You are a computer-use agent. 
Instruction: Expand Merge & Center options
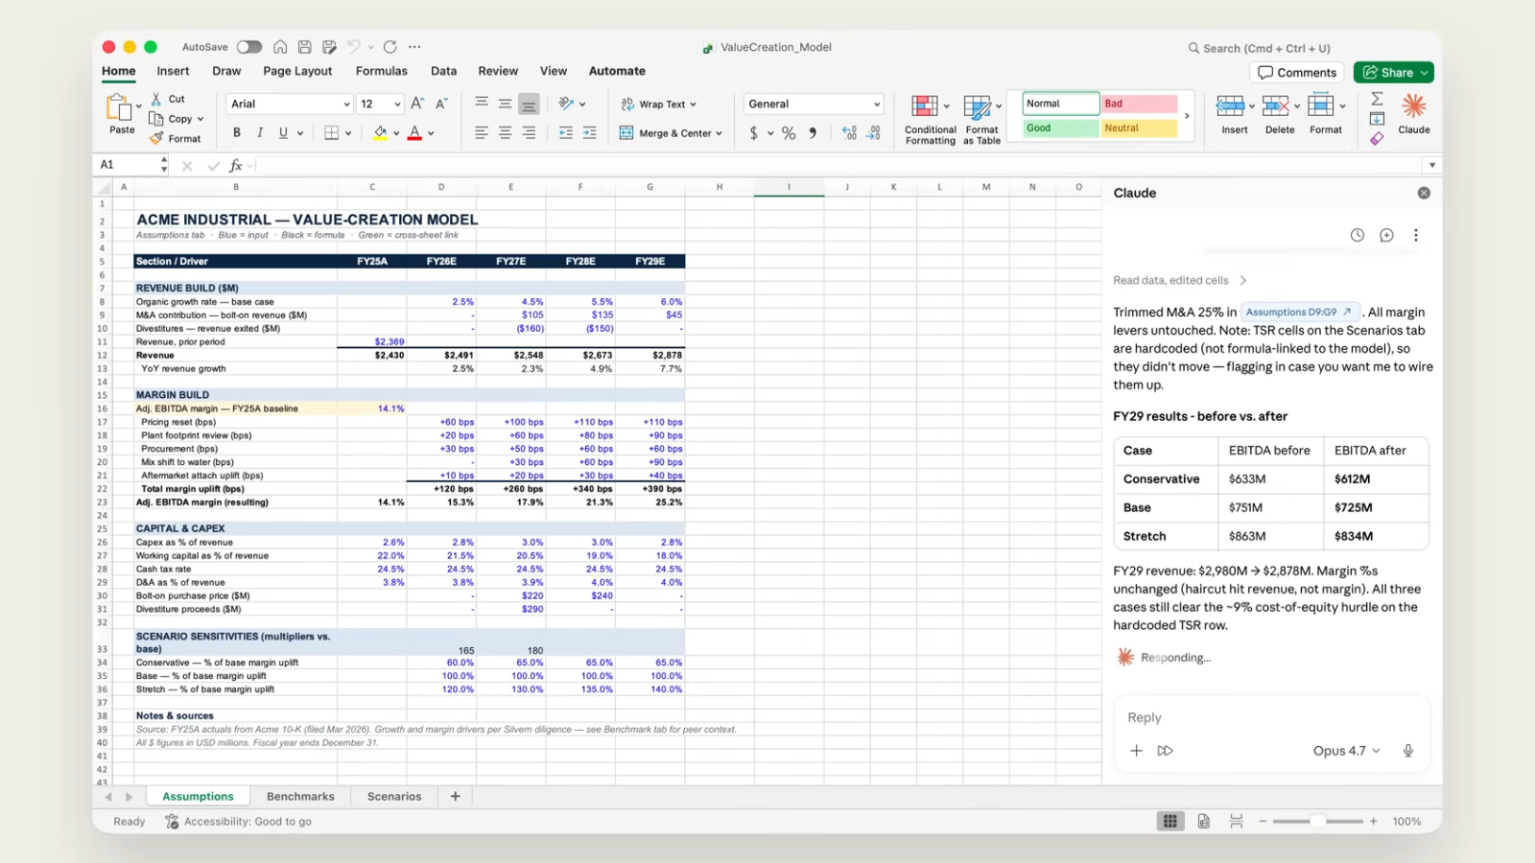tap(719, 133)
